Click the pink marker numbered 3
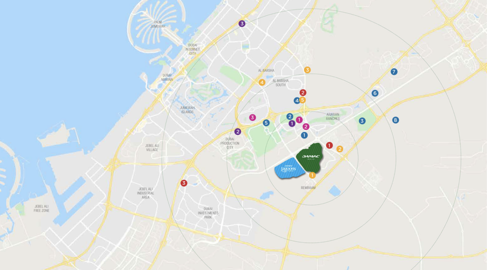487x270 pixels. pos(253,117)
